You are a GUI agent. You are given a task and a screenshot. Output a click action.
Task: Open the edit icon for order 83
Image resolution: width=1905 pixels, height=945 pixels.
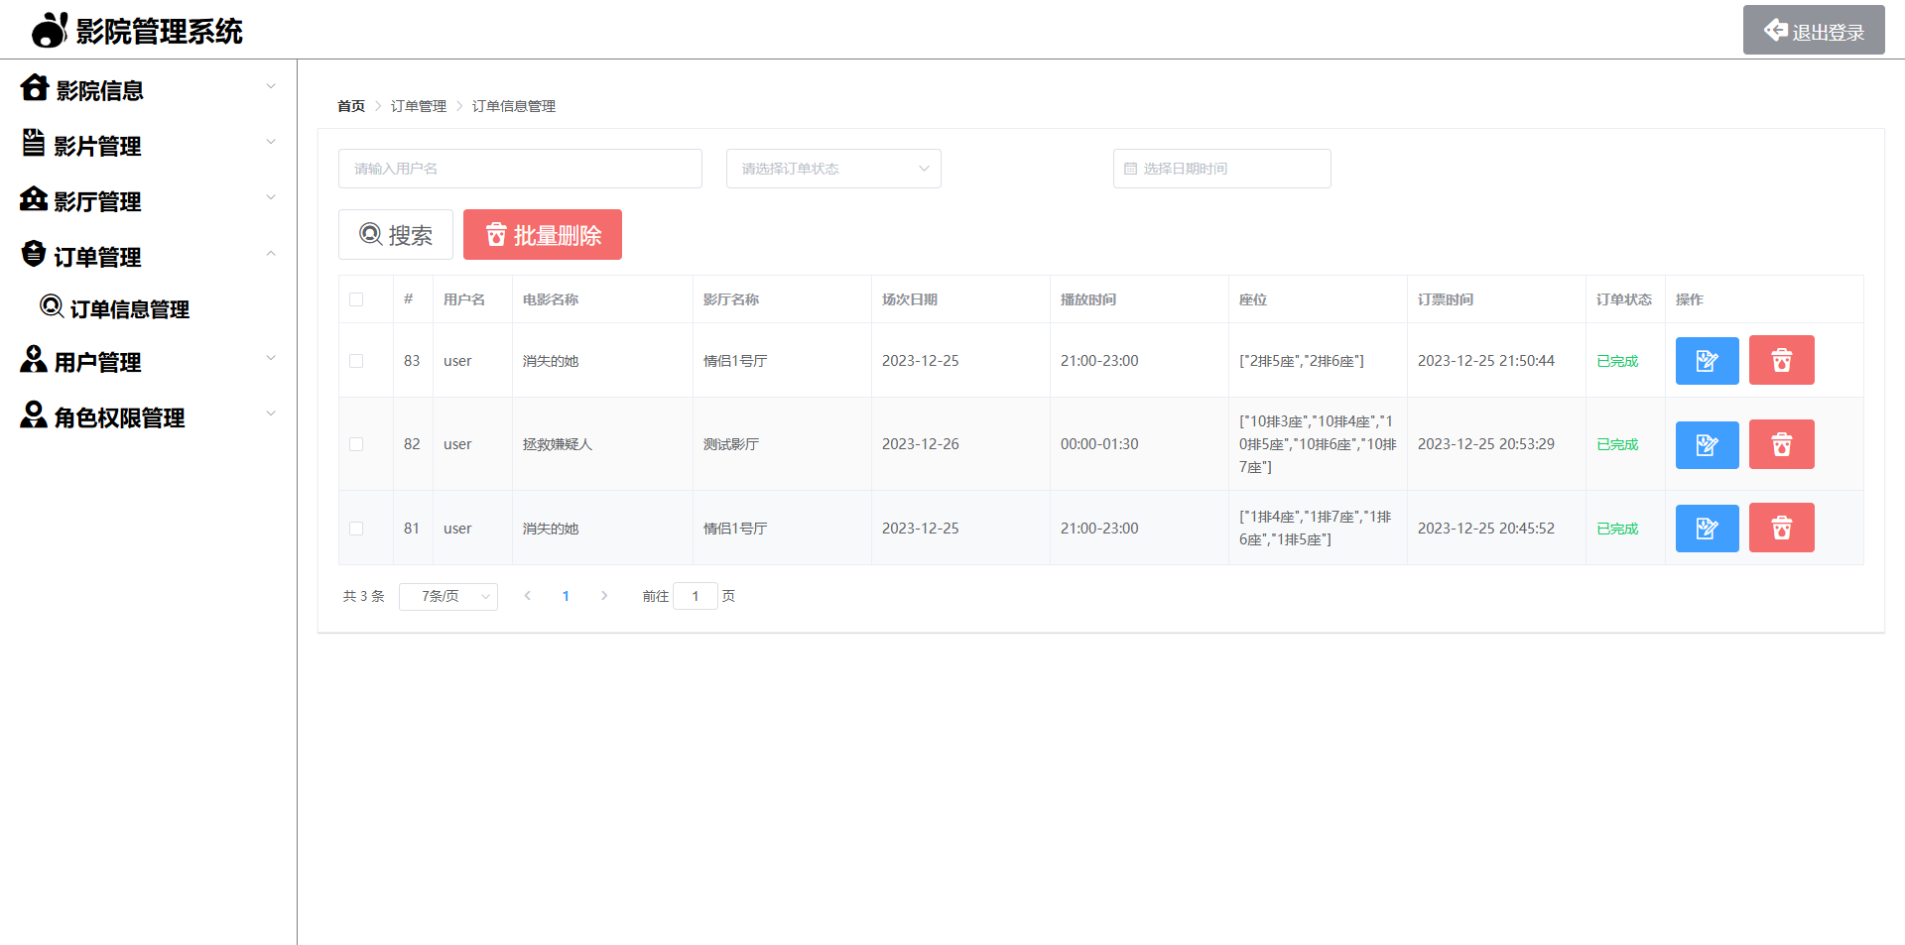pos(1707,360)
